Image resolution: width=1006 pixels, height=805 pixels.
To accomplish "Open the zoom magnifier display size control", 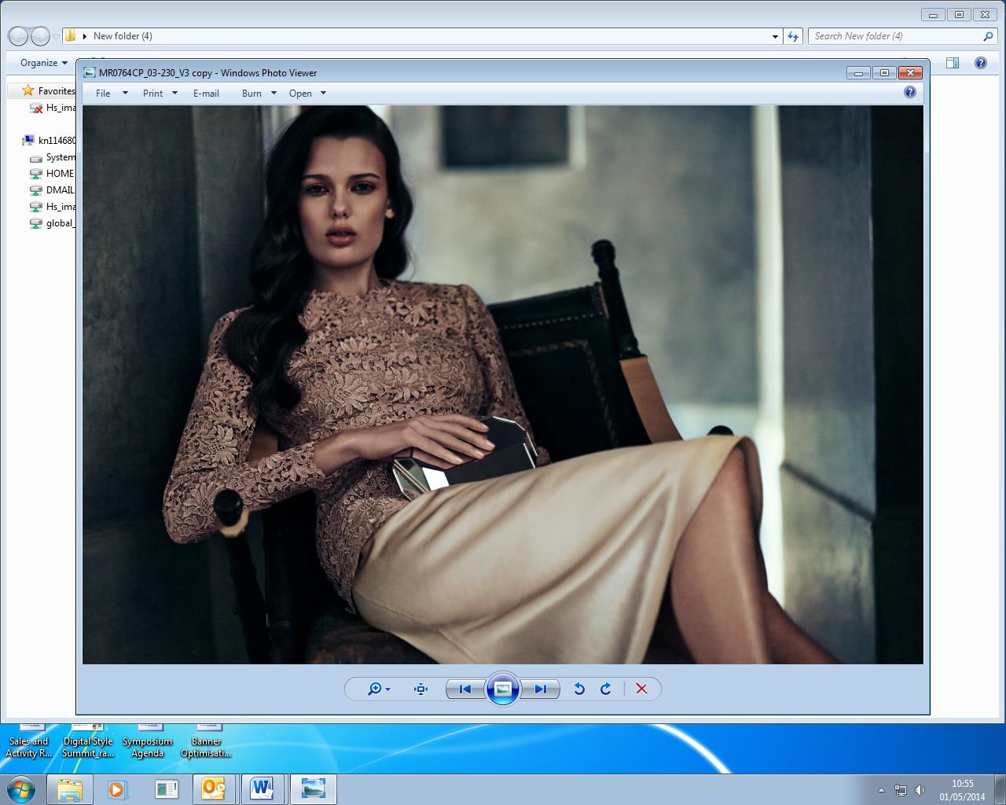I will pyautogui.click(x=378, y=689).
